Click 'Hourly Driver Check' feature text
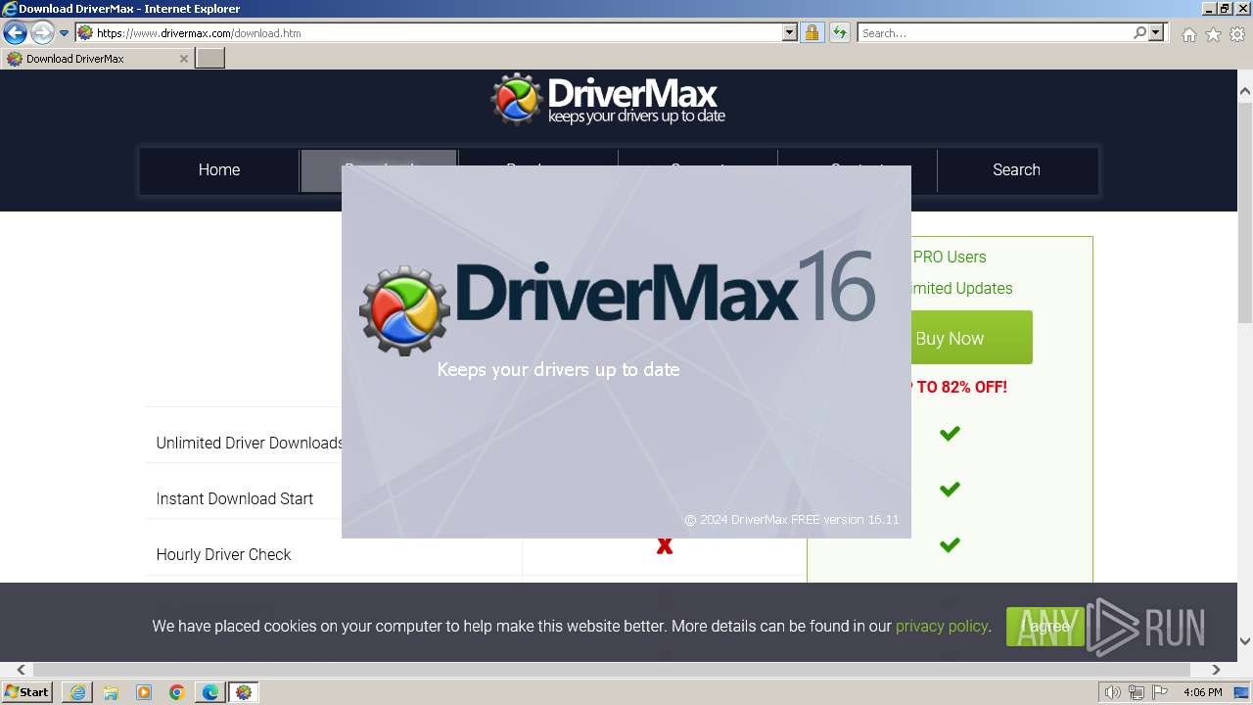Viewport: 1253px width, 705px height. (224, 554)
